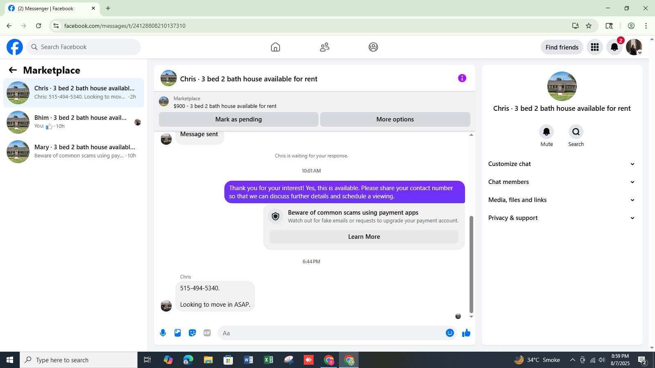Attach a photo file icon
Image resolution: width=655 pixels, height=368 pixels.
(x=178, y=333)
